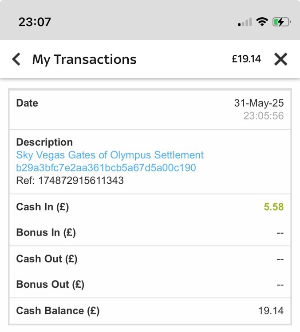Tap the green 5.58 Cash In amount
This screenshot has height=332, width=300.
point(274,207)
